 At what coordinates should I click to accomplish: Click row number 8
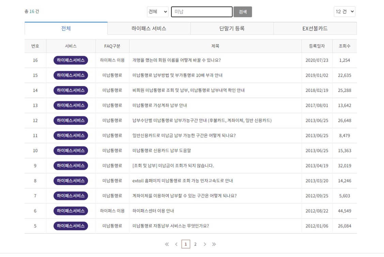point(35,181)
